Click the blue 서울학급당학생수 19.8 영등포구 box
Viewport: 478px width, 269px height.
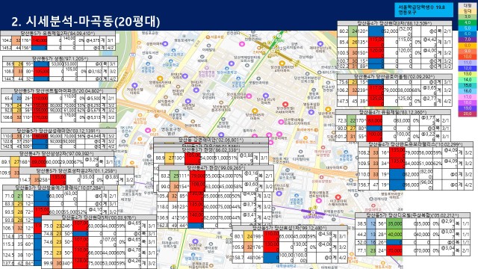tap(425, 10)
